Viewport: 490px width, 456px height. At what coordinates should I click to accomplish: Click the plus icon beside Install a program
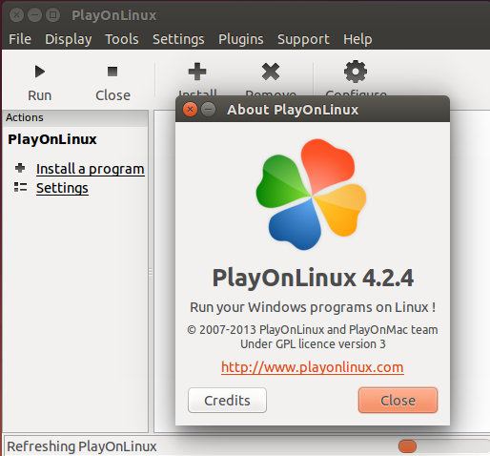[x=20, y=168]
